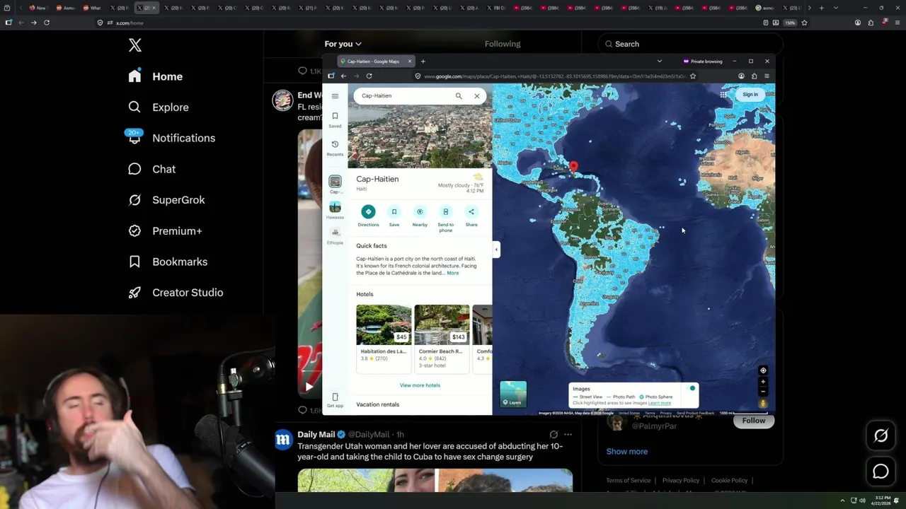This screenshot has width=906, height=509.
Task: Open more options on Daily Mail post
Action: click(568, 435)
